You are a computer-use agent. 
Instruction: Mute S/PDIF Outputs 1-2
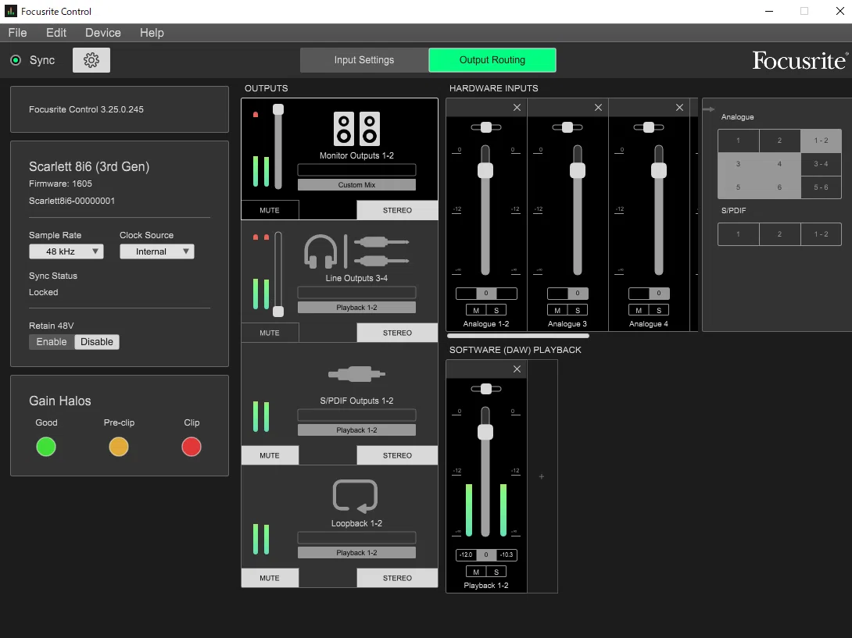270,455
